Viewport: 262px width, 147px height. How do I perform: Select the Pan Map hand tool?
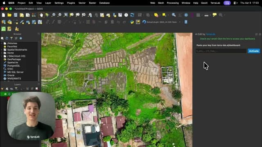click(x=41, y=15)
